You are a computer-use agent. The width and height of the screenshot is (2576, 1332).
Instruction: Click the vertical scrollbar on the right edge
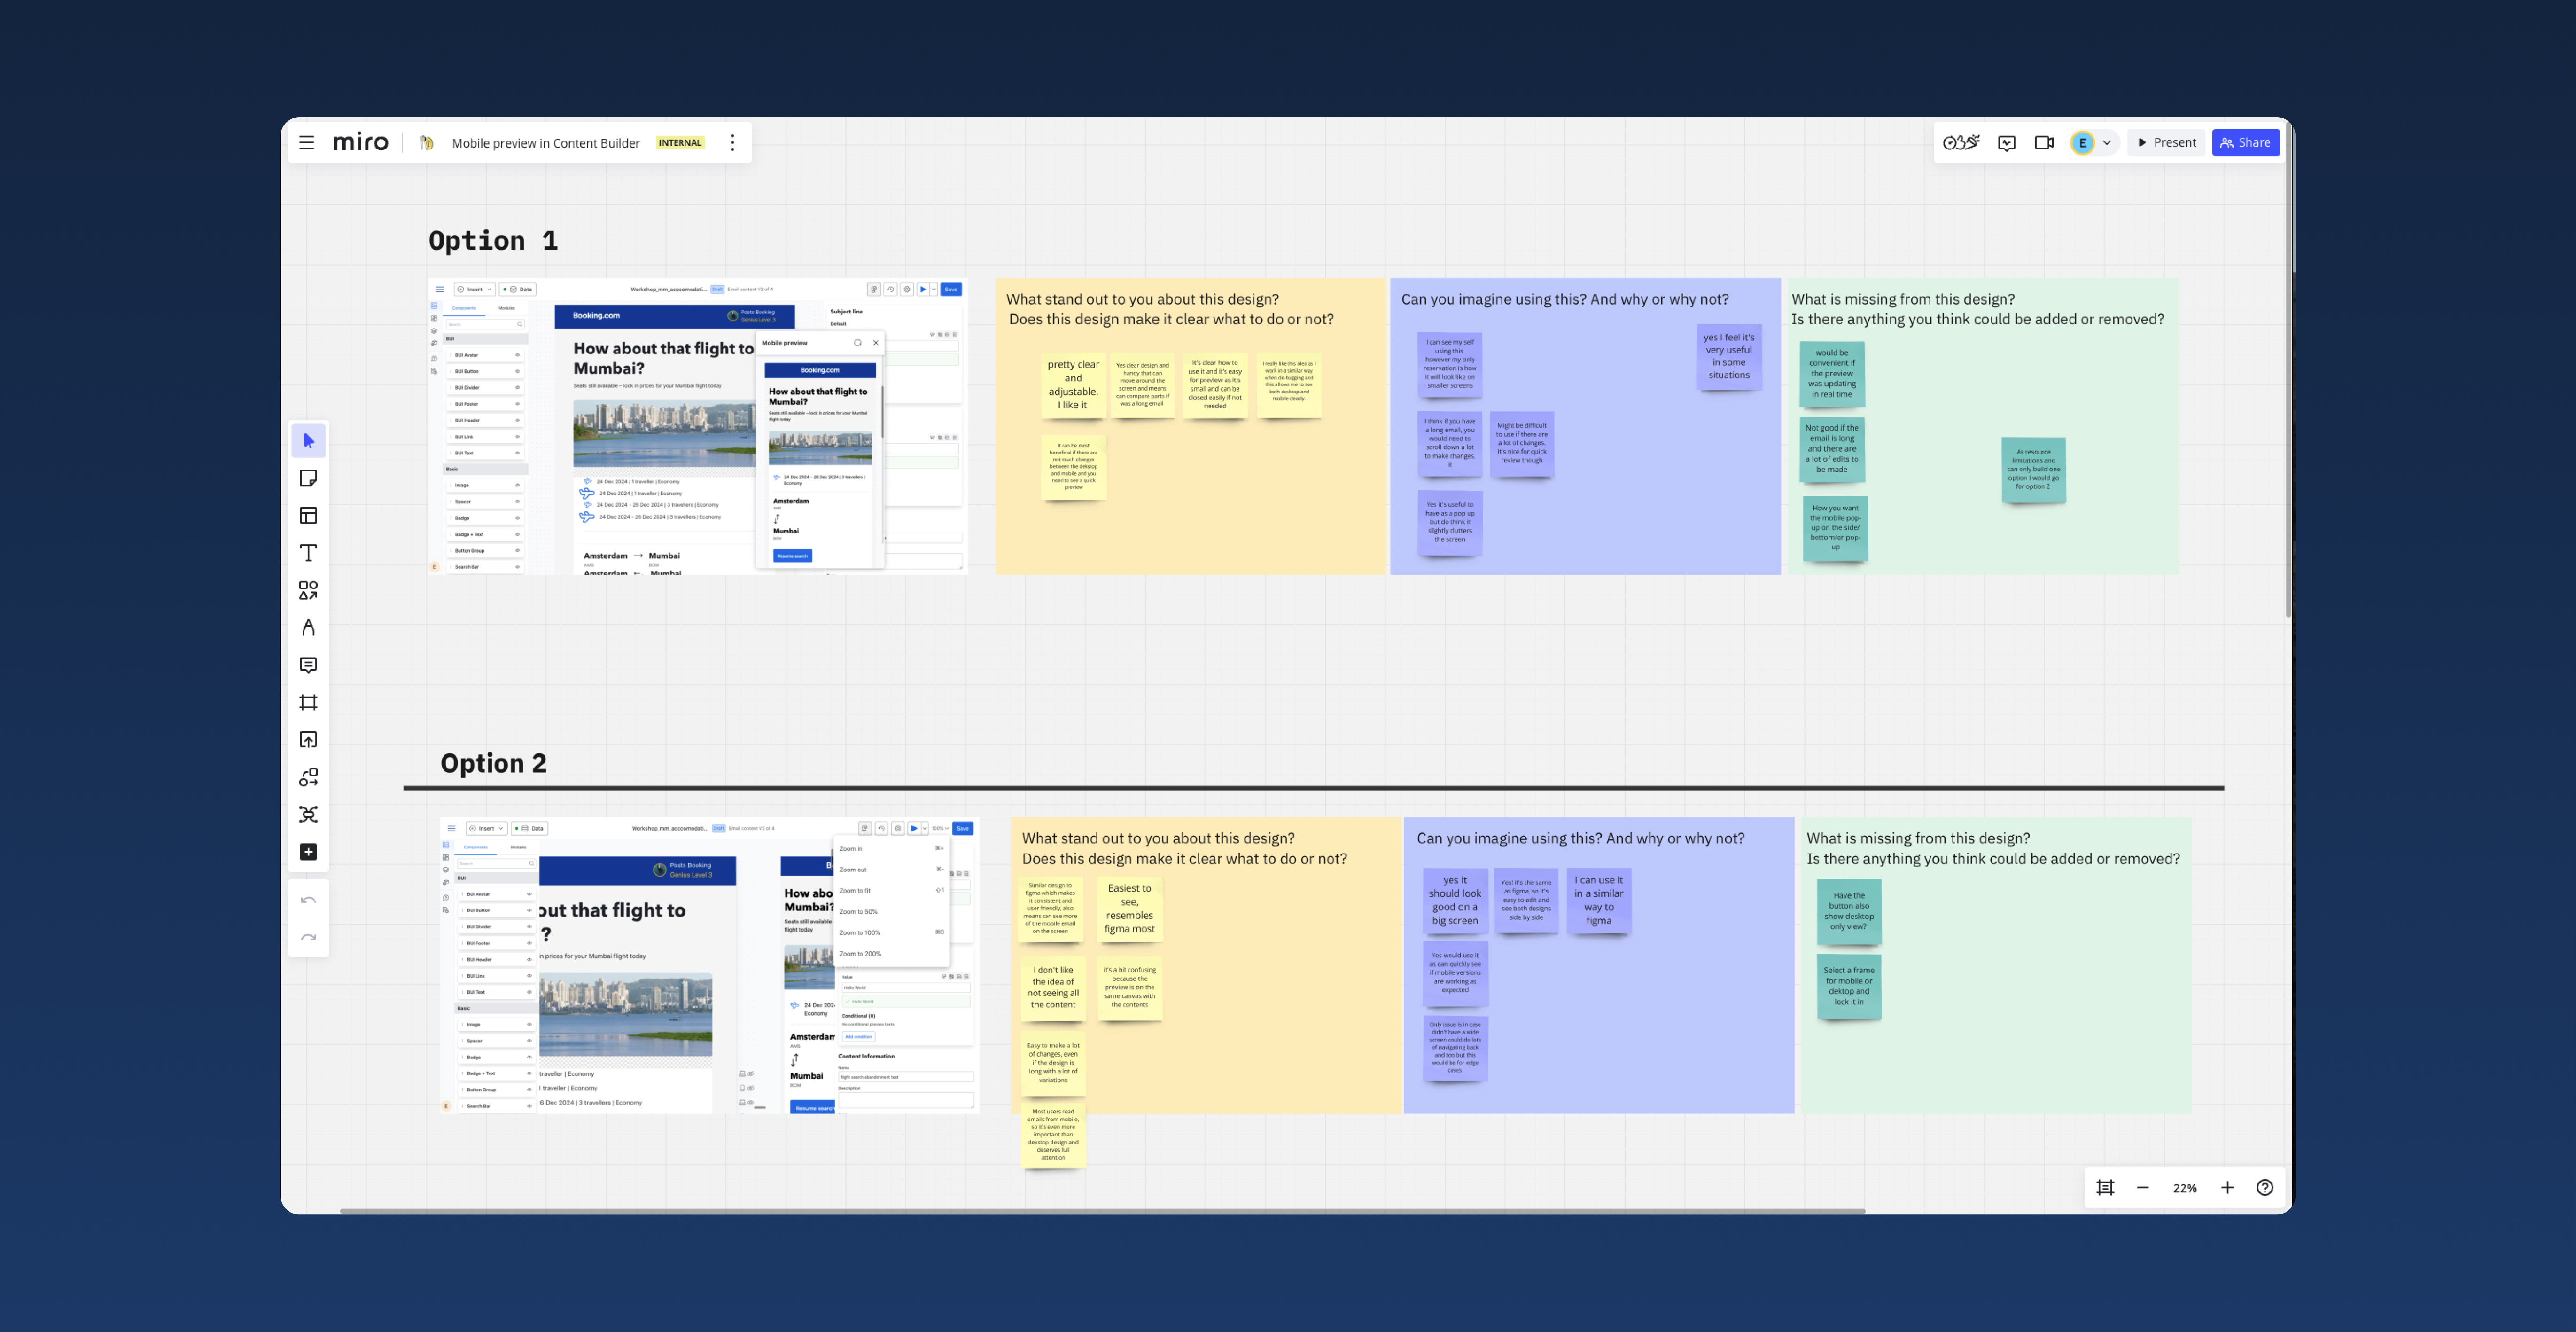pos(2289,370)
